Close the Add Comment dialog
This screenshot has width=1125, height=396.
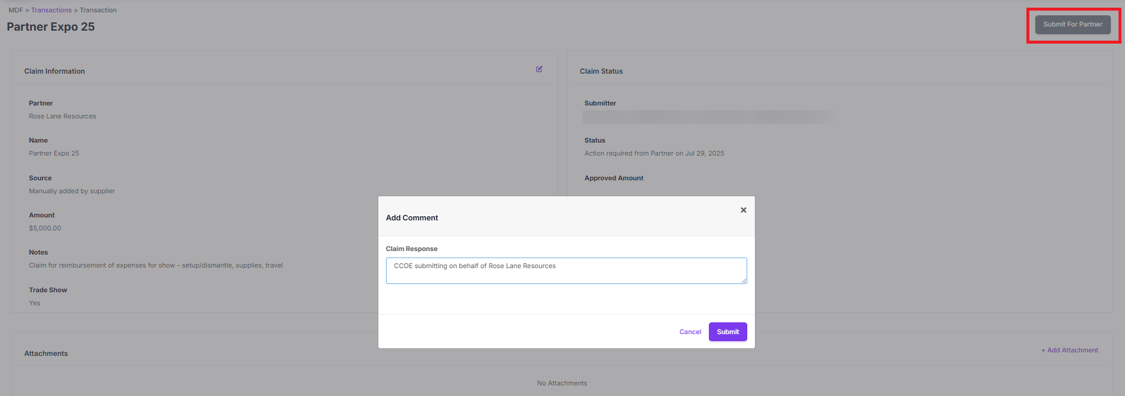(x=743, y=210)
